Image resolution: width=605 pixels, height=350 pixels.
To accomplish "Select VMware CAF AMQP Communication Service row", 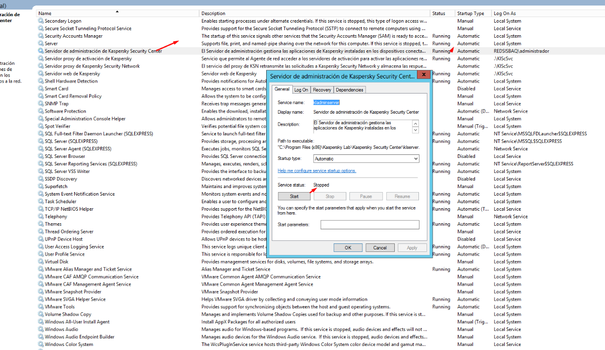I will pos(321,277).
